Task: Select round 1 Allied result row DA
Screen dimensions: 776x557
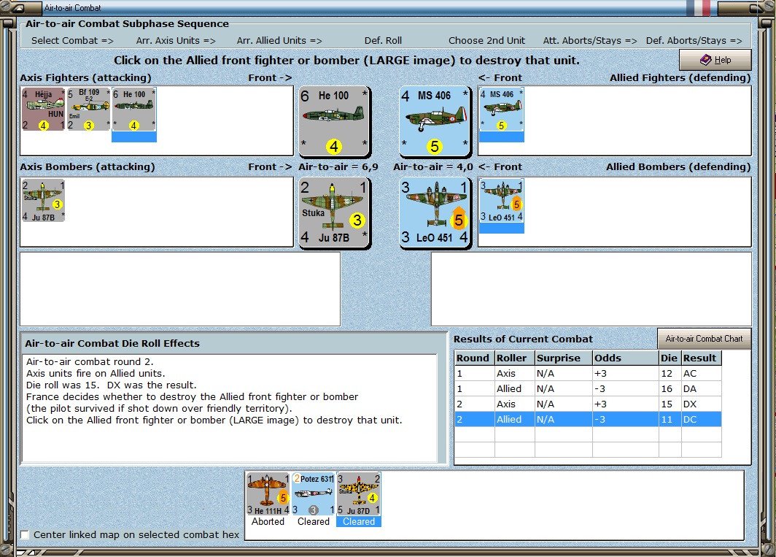Action: 588,388
